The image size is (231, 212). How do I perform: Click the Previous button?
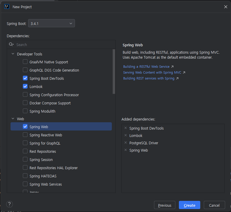tap(165, 205)
